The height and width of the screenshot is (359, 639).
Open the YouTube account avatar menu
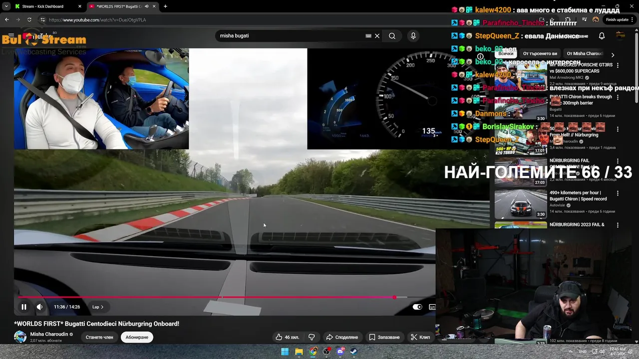pos(621,35)
